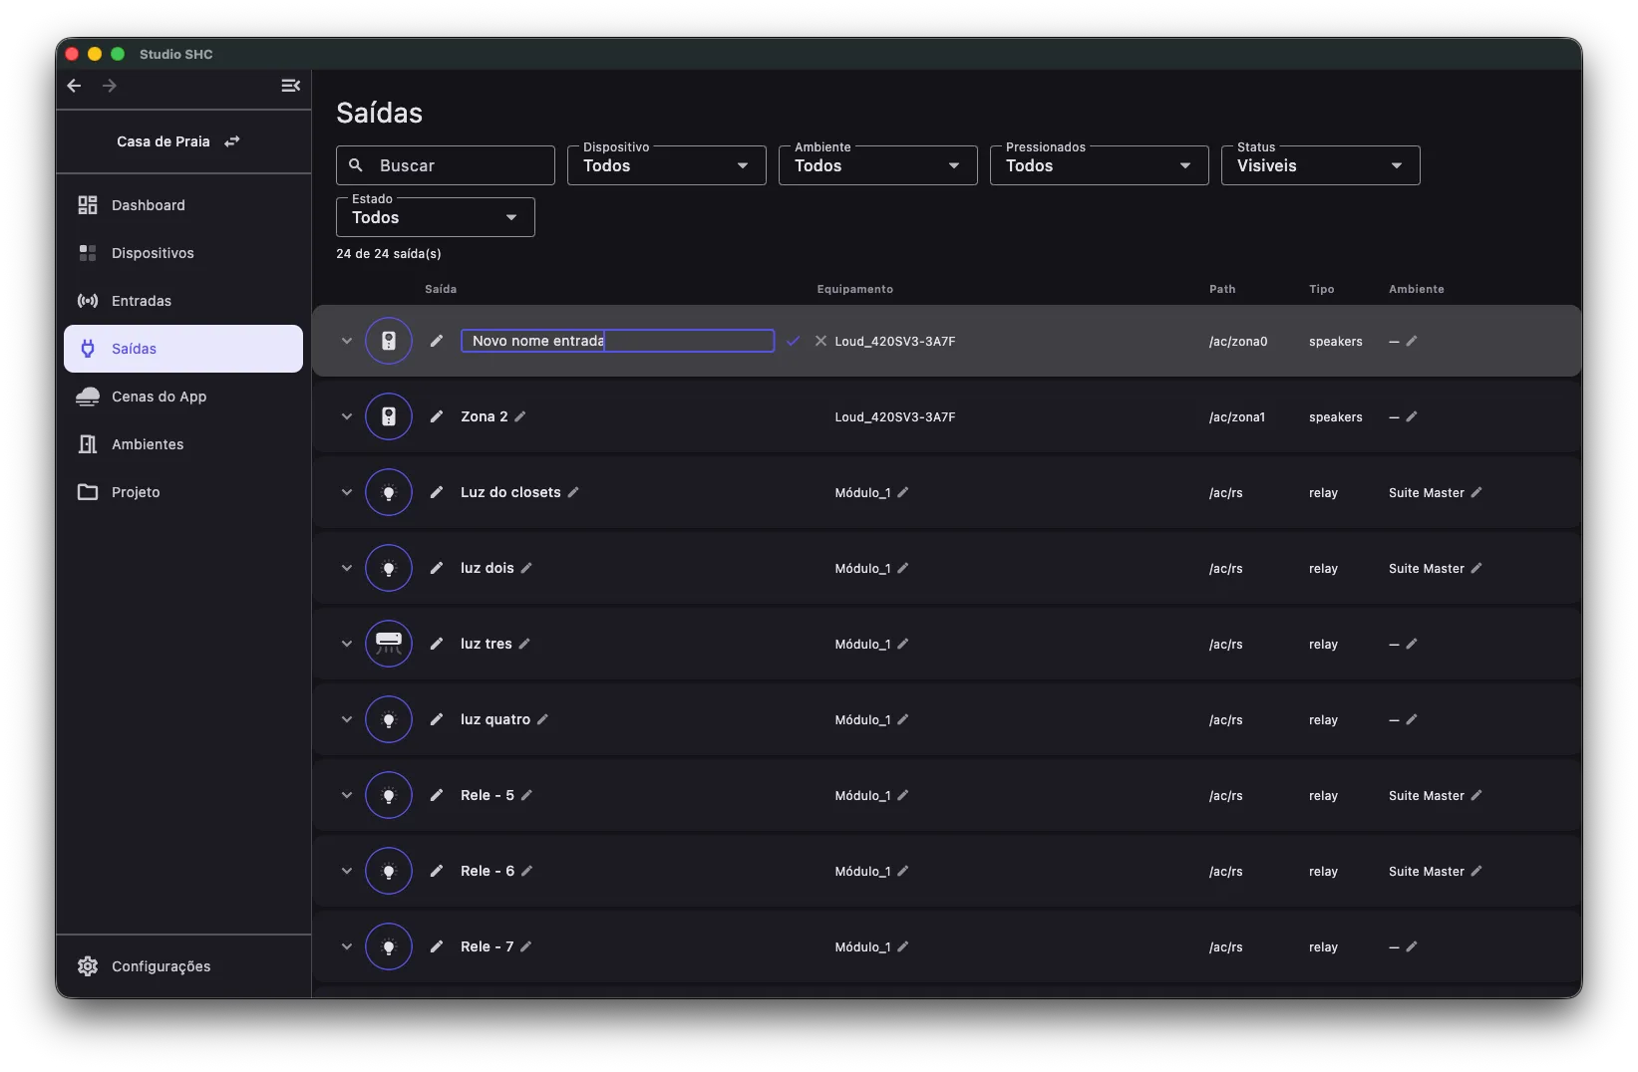Toggle the light bulb of Rele - 6
Image resolution: width=1638 pixels, height=1072 pixels.
click(x=389, y=871)
